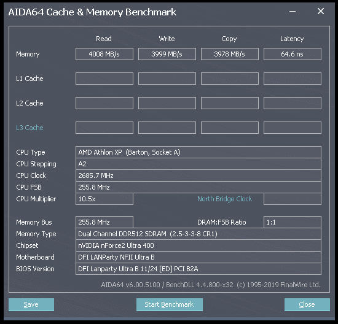
Task: Click Memory Write value 3999 MB/s
Action: click(167, 54)
